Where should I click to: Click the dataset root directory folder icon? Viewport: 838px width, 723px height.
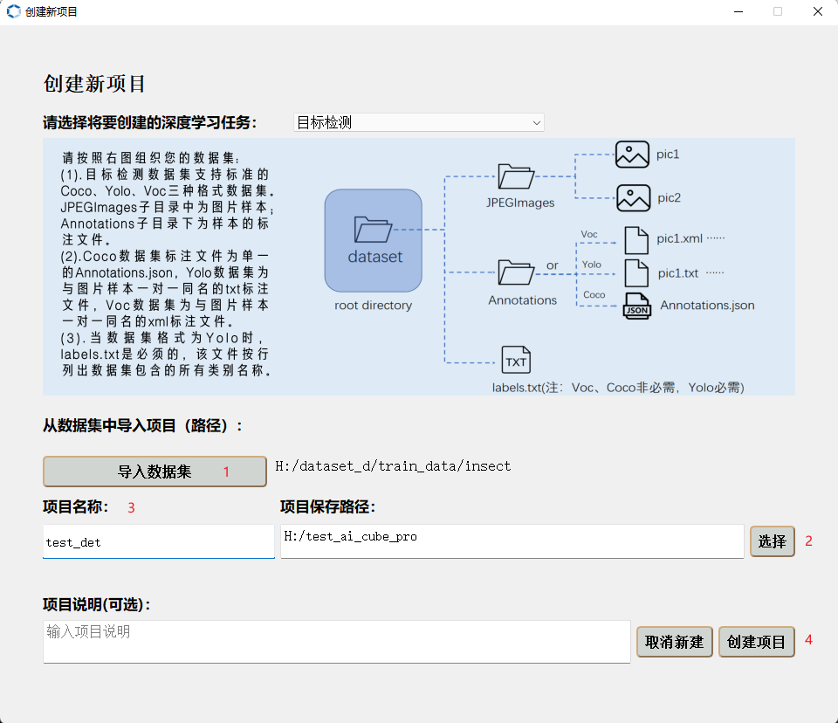(373, 230)
